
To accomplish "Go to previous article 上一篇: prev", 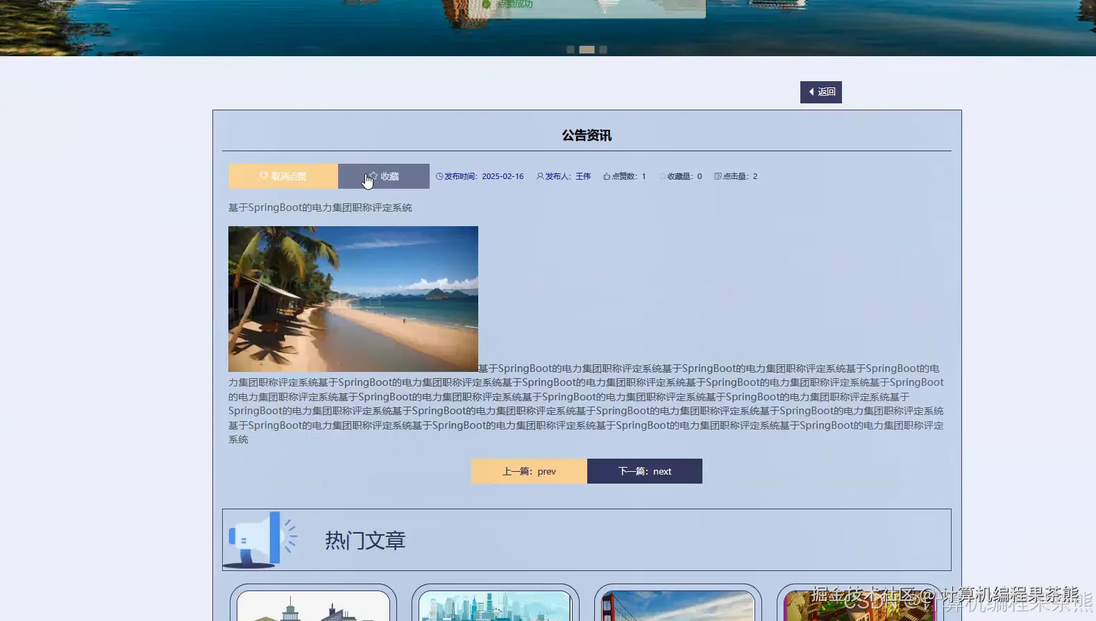I will pos(529,471).
